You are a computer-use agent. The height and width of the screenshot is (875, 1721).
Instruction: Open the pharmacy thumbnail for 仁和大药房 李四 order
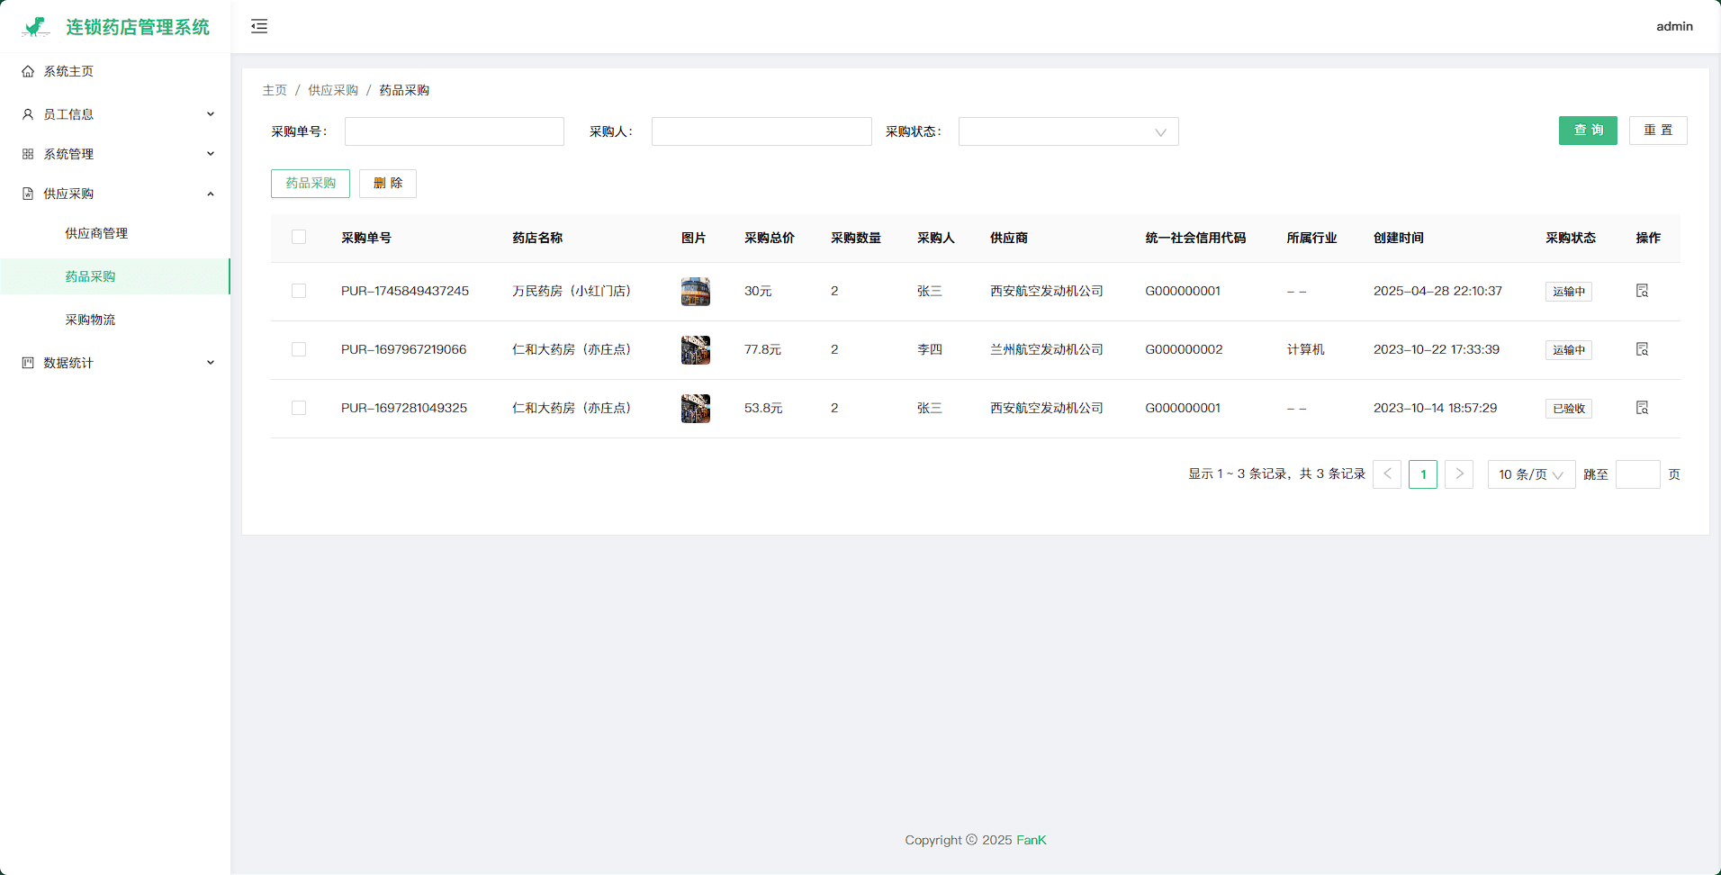pyautogui.click(x=695, y=349)
